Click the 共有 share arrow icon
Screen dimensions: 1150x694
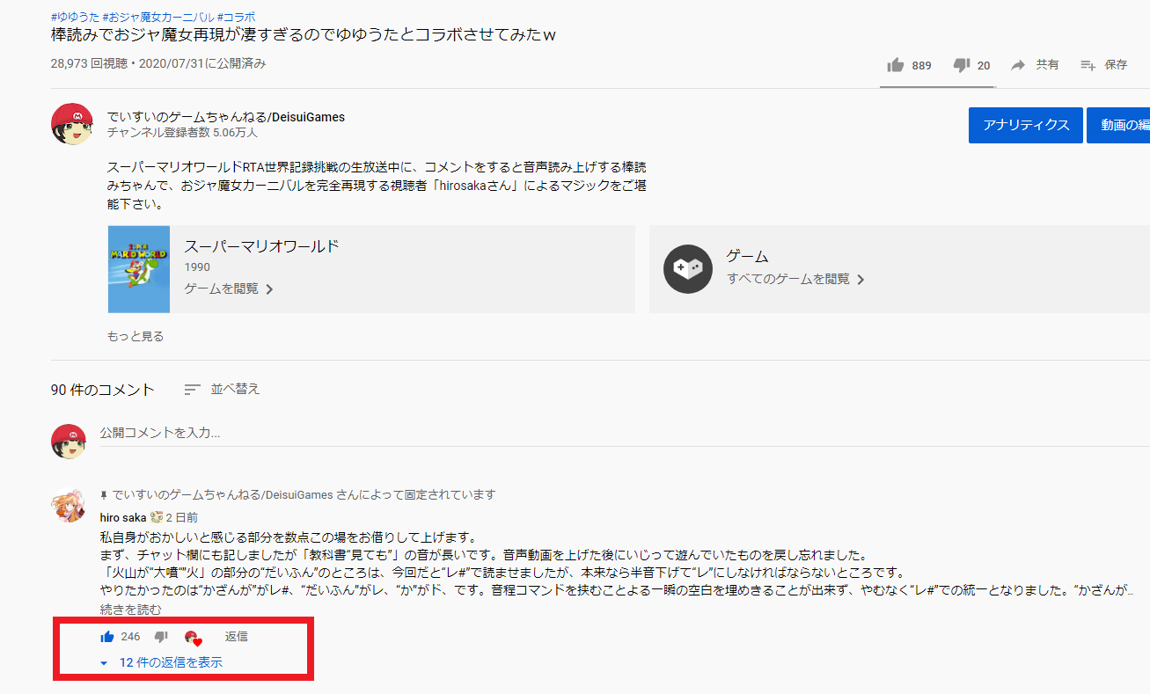[x=1018, y=65]
